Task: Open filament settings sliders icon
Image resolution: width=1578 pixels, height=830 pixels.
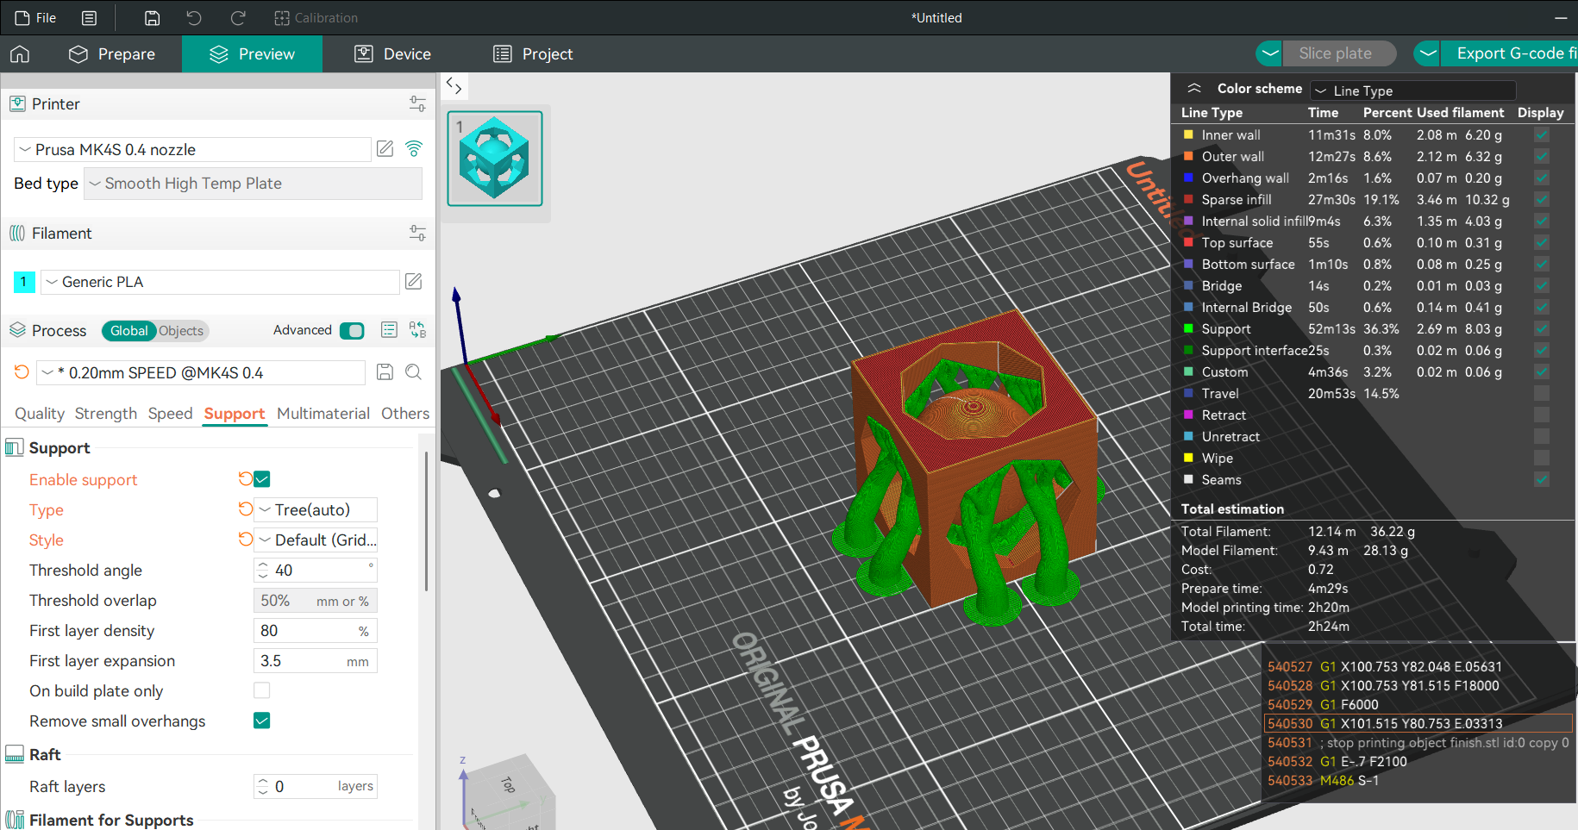Action: pos(417,234)
